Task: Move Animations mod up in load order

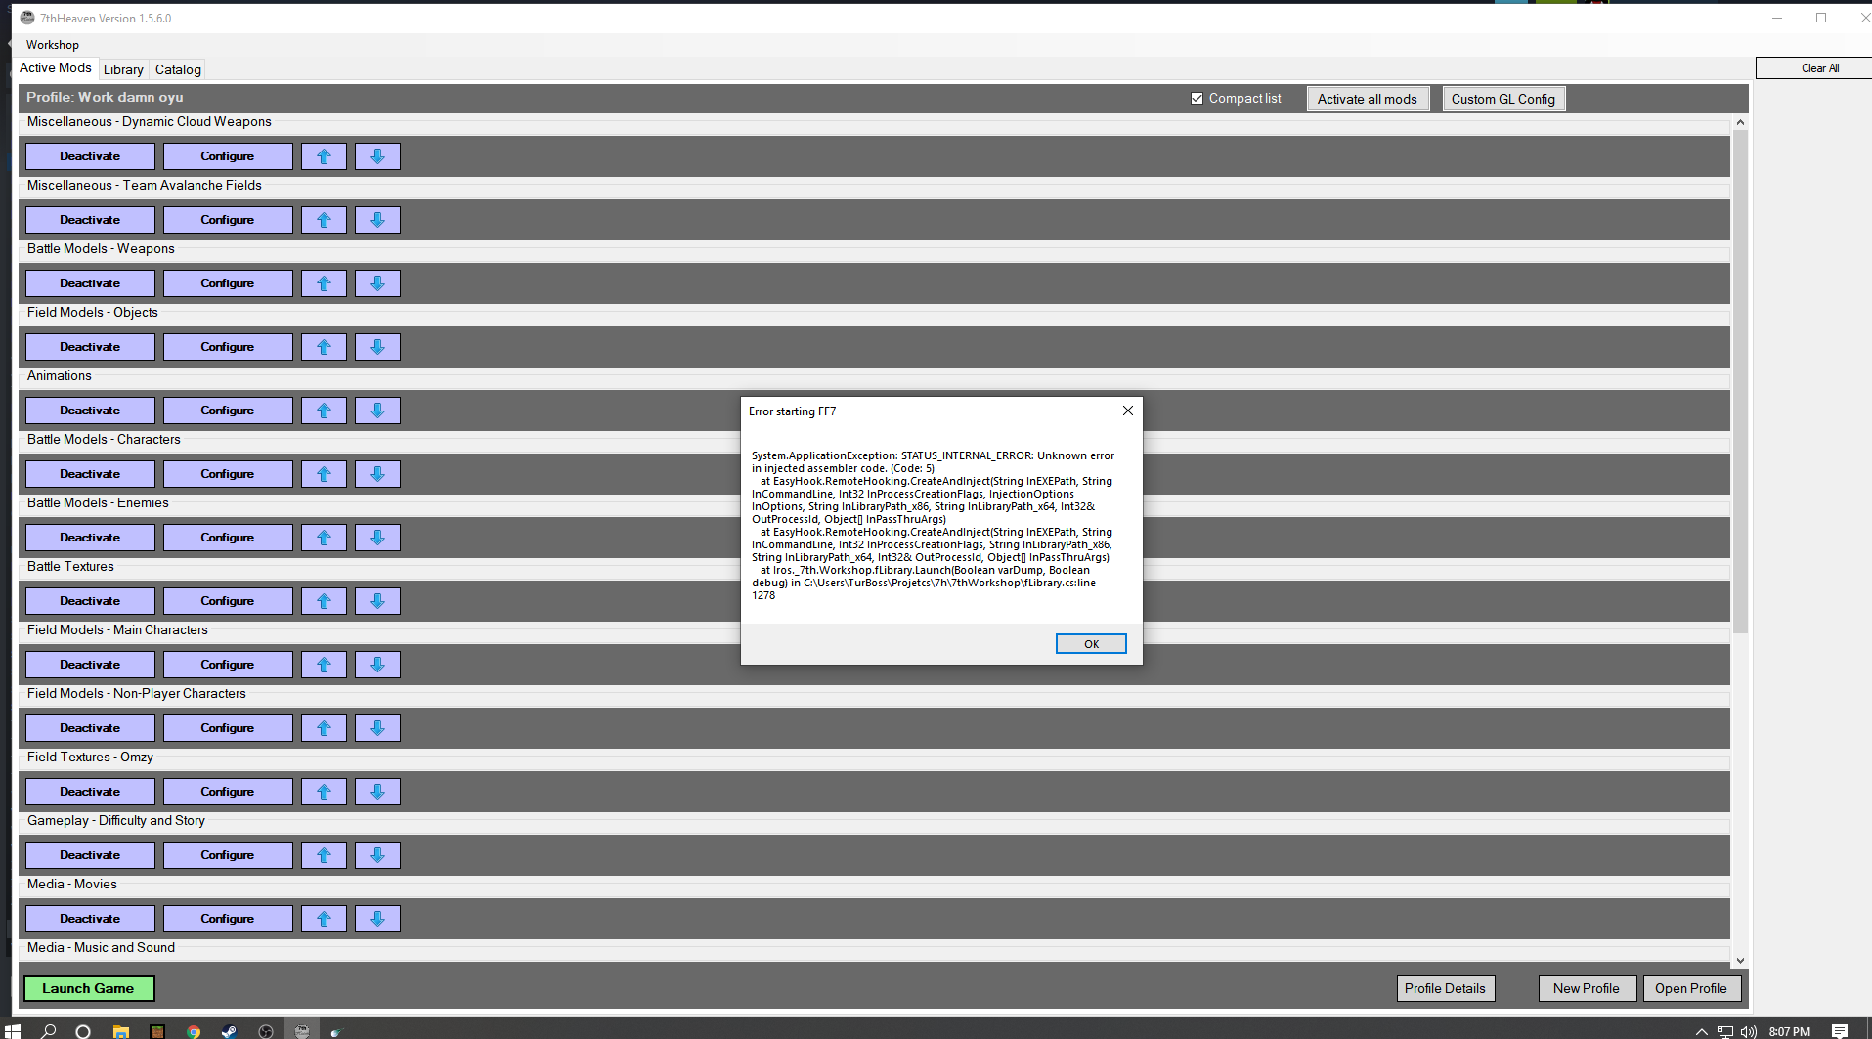Action: pyautogui.click(x=324, y=411)
